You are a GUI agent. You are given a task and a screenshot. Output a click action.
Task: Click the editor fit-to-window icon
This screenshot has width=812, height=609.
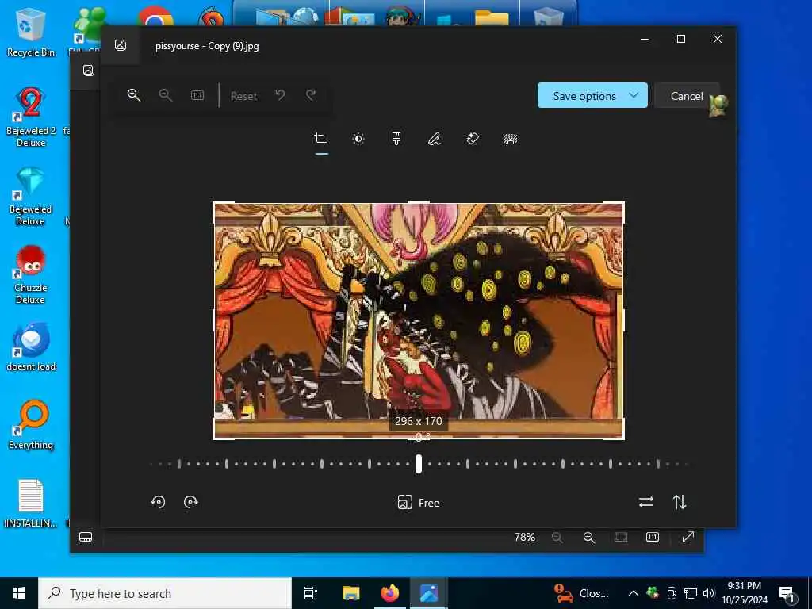197,95
